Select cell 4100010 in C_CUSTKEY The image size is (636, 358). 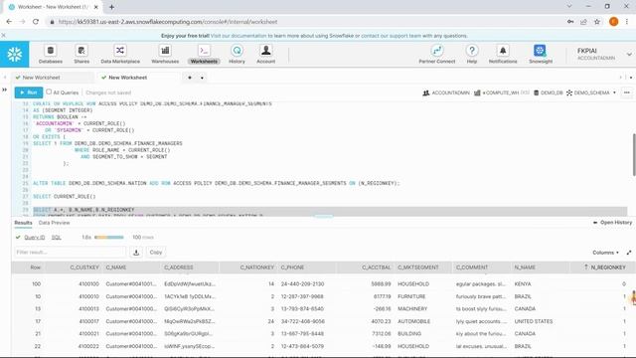click(88, 296)
